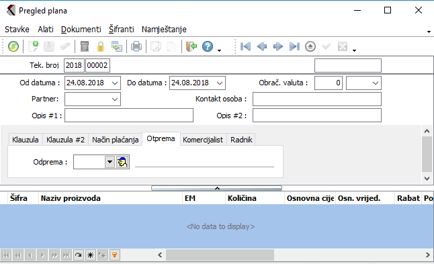The image size is (434, 264).
Task: Click the Opis #2 text field
Action: pyautogui.click(x=317, y=115)
